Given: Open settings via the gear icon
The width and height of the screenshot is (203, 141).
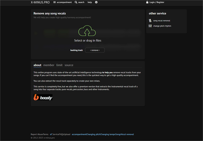Looking at the screenshot, I should coord(96,2).
